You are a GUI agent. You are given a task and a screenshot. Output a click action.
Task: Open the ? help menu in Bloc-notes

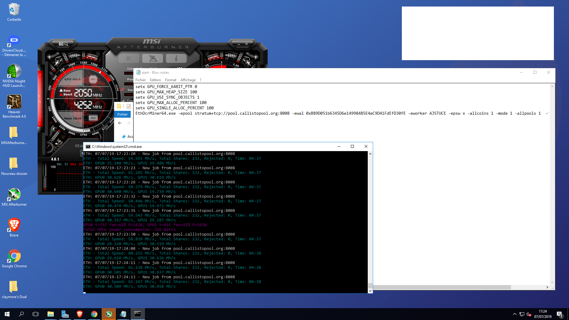(x=200, y=80)
